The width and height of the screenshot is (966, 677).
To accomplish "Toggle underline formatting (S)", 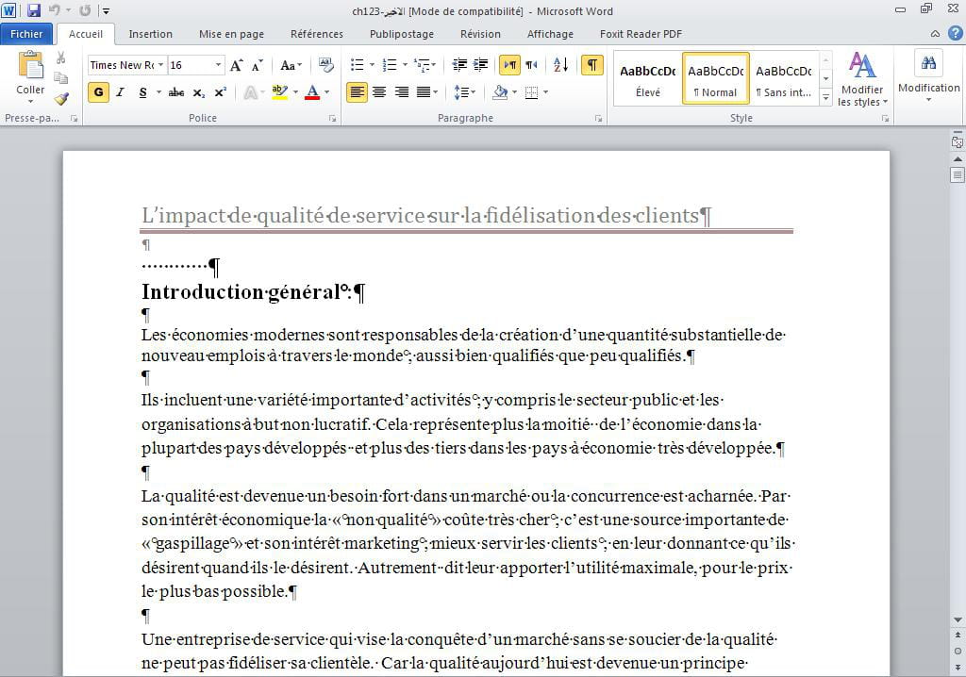I will 143,92.
